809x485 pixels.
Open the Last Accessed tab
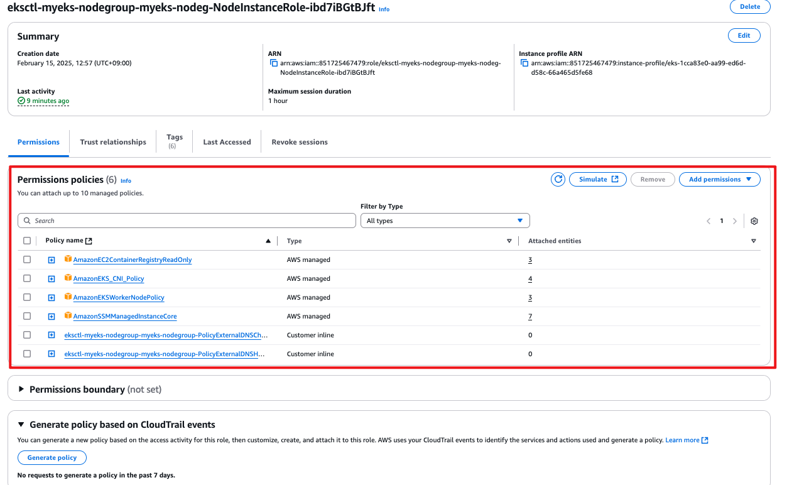pos(227,142)
